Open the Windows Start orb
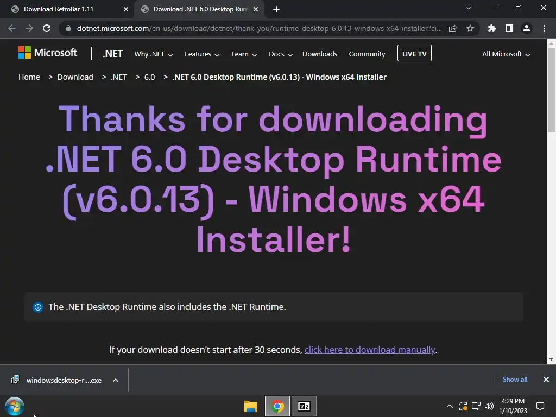 (x=15, y=406)
